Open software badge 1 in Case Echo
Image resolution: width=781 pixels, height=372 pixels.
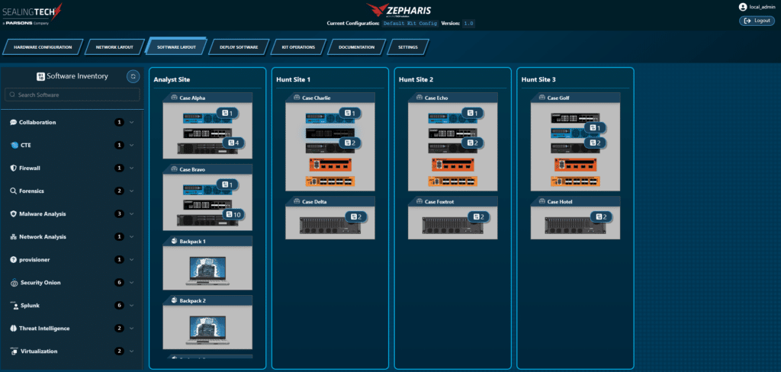(x=471, y=114)
